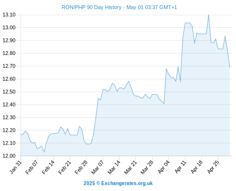Image resolution: width=236 pixels, height=191 pixels.
Task: Select the Apr 18 date label
Action: 197,167
